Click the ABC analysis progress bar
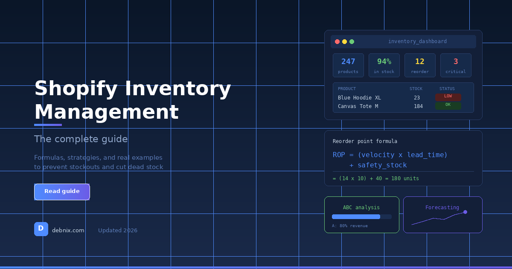 click(362, 217)
